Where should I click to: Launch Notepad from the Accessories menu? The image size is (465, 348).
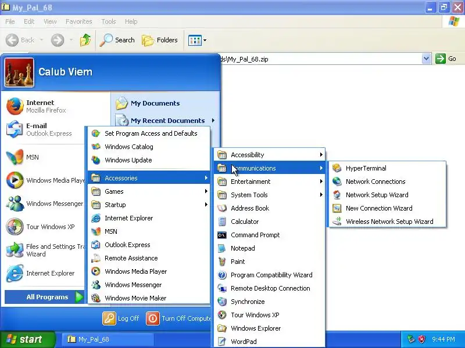coord(269,248)
